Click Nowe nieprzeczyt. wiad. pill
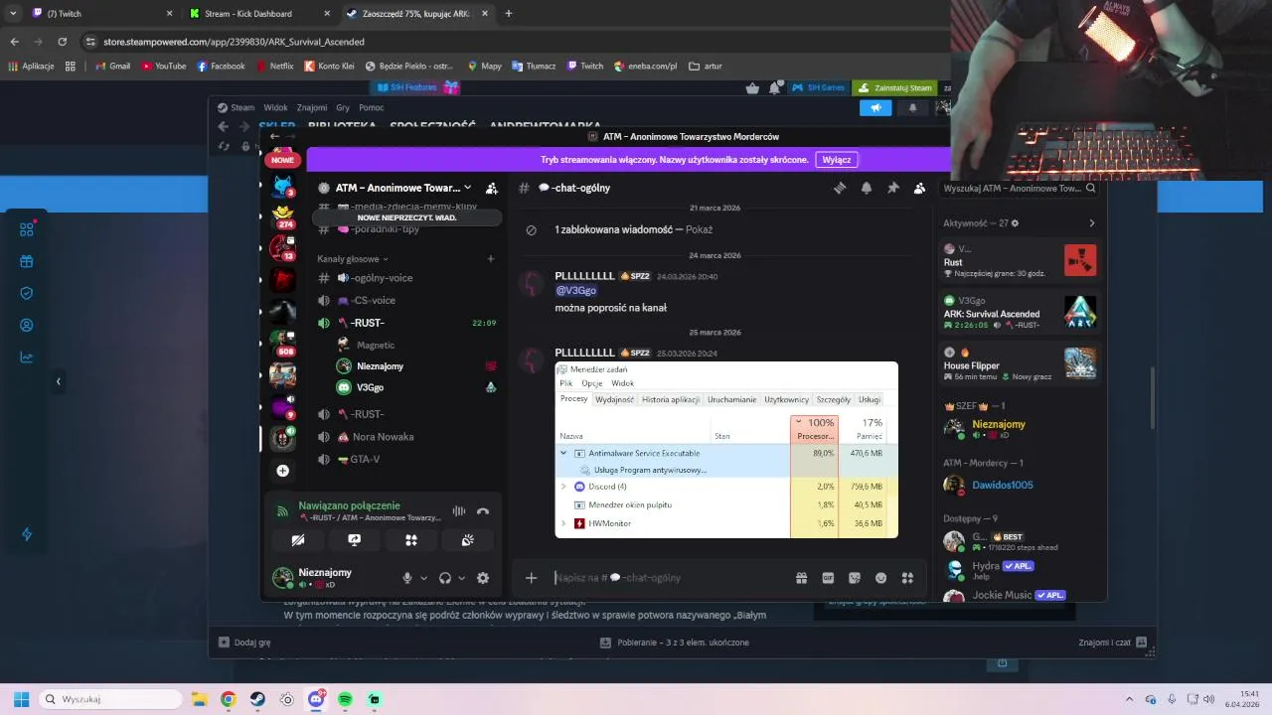Viewport: 1272px width, 715px height. 406,217
